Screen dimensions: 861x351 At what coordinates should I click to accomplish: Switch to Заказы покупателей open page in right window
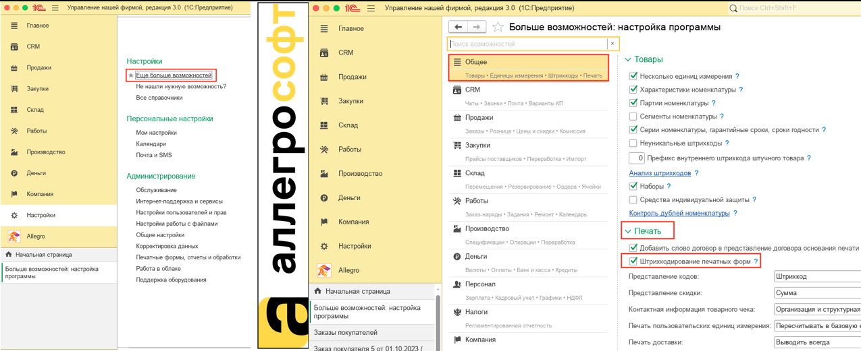(x=372, y=333)
